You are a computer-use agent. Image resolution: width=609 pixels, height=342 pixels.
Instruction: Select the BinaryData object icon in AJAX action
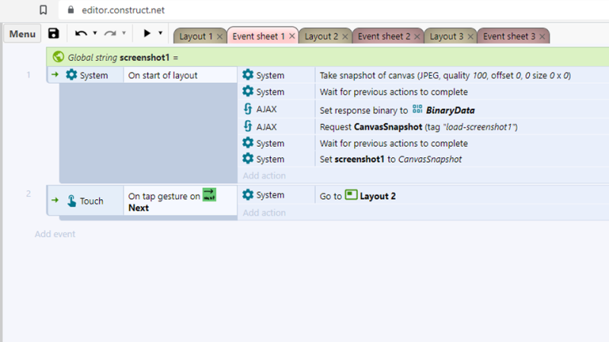coord(417,109)
